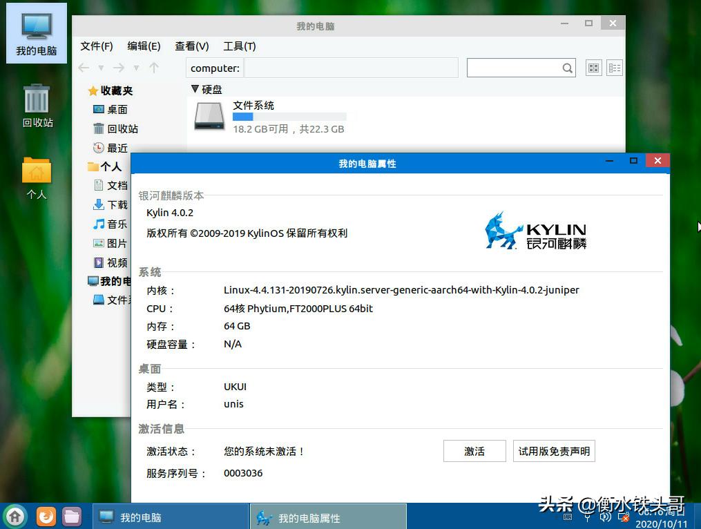Launch file manager from taskbar
This screenshot has height=529, width=701.
[x=72, y=517]
